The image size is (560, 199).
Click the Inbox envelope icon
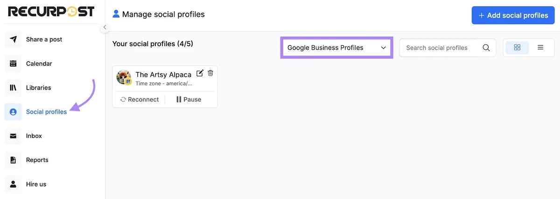coord(13,136)
